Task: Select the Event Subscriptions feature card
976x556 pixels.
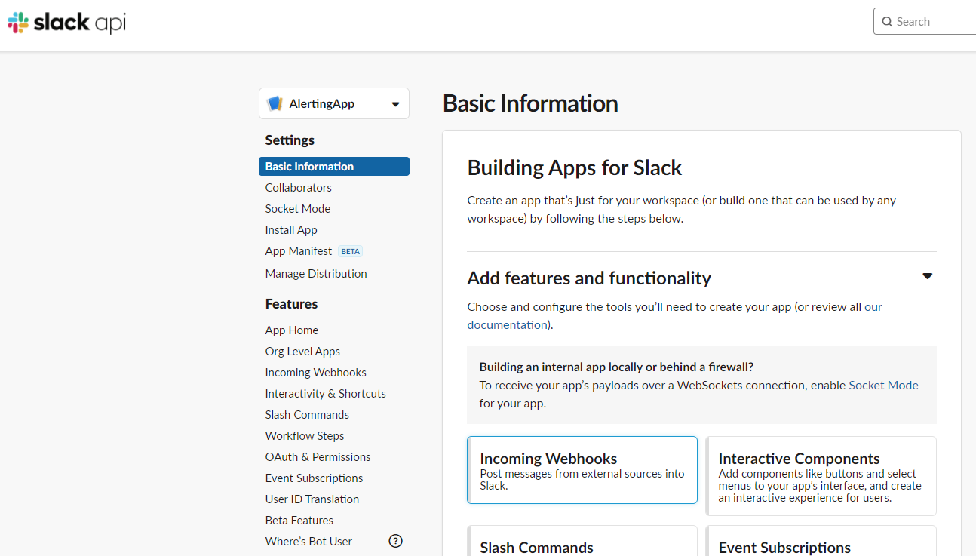Action: pos(821,541)
